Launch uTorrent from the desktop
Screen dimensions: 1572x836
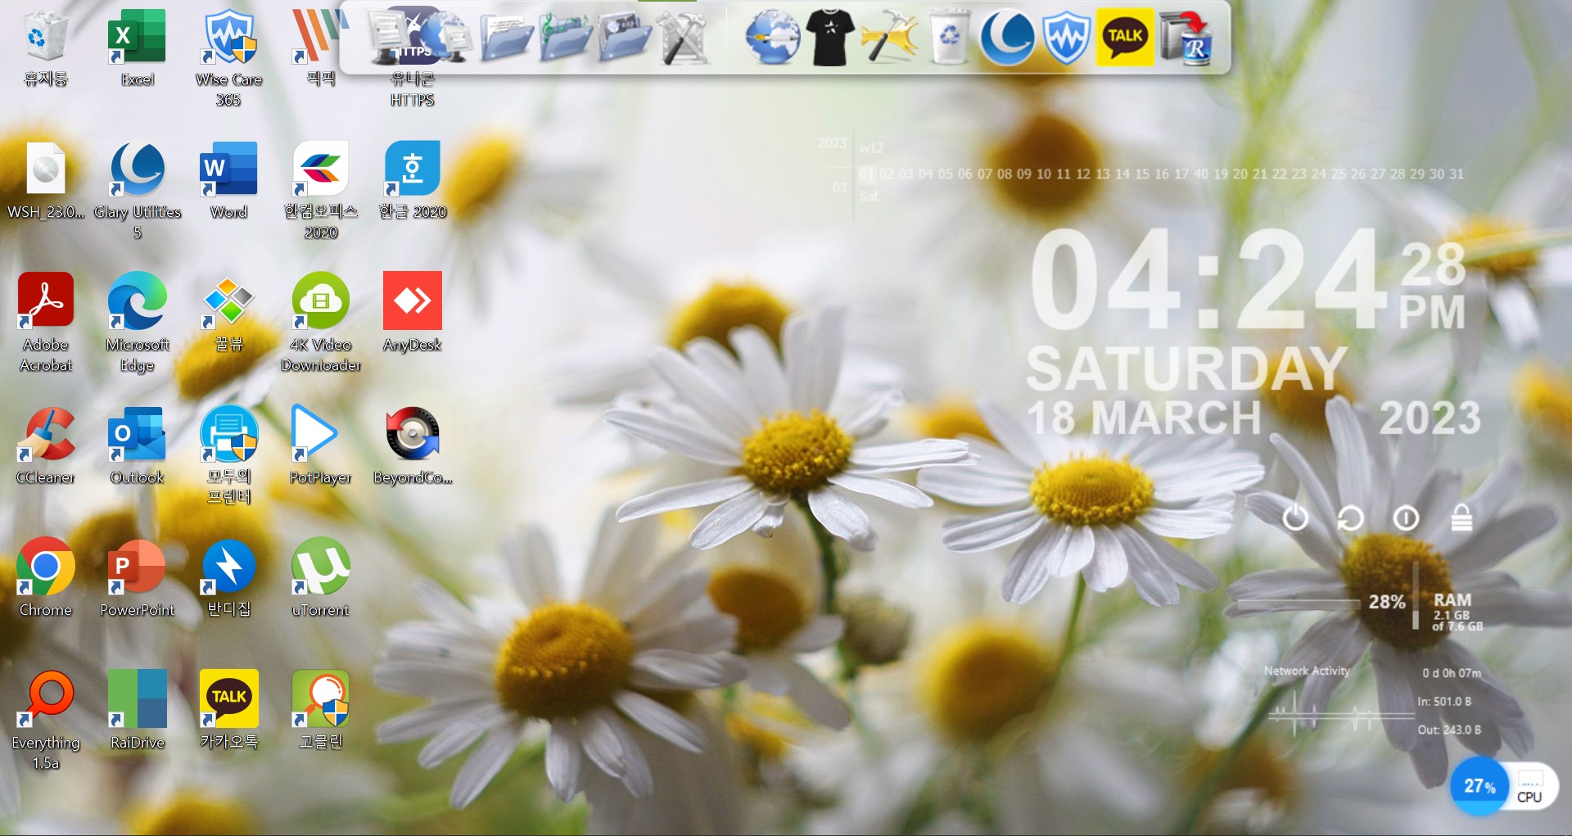click(x=321, y=578)
